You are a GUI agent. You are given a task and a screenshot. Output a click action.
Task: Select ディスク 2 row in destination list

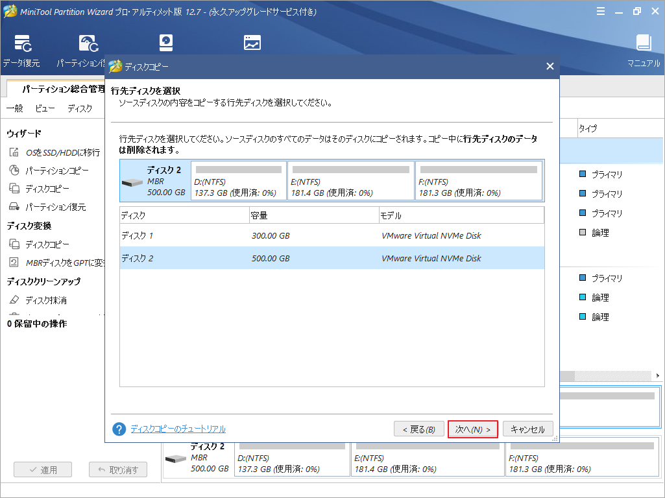tap(332, 258)
